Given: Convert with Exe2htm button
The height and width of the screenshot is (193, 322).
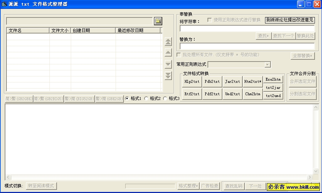Looking at the screenshot, I should 273,79.
